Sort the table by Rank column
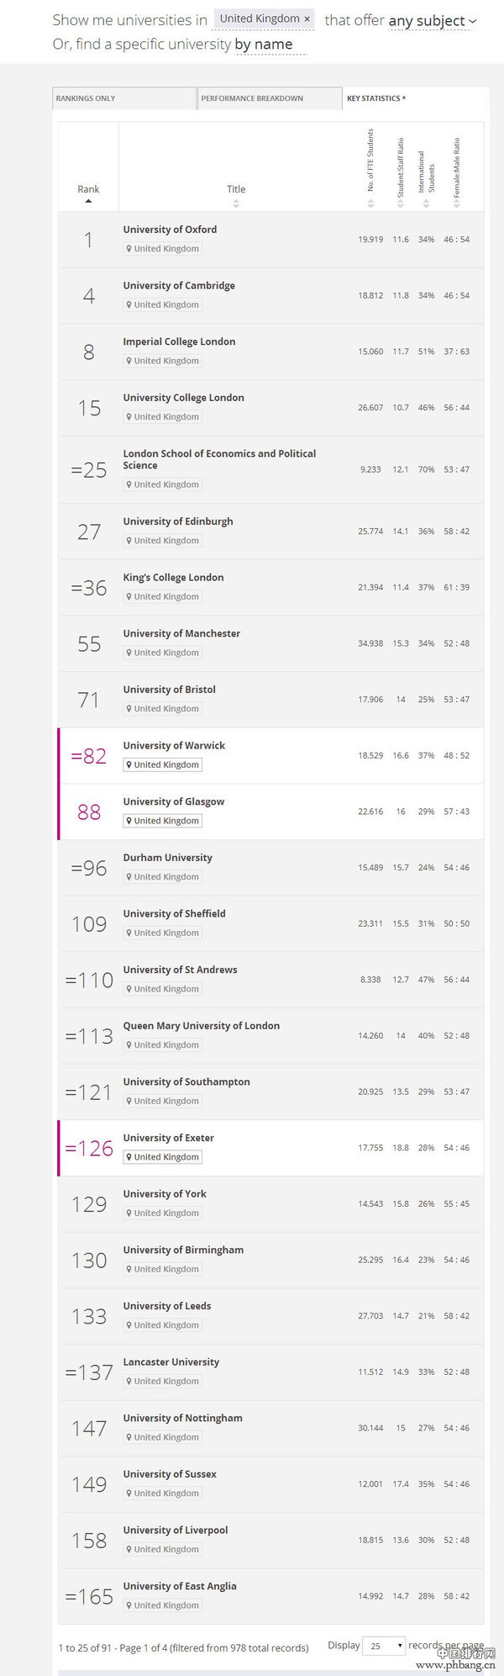The width and height of the screenshot is (504, 1676). [88, 194]
